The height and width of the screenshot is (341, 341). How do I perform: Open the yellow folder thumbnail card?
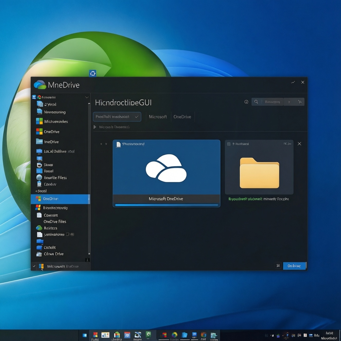pyautogui.click(x=259, y=167)
